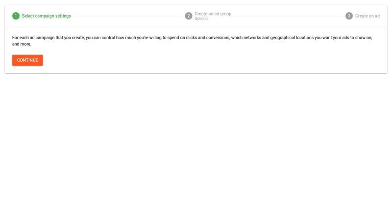The image size is (392, 220).
Task: Click the gray step 3 number circle
Action: [x=349, y=16]
